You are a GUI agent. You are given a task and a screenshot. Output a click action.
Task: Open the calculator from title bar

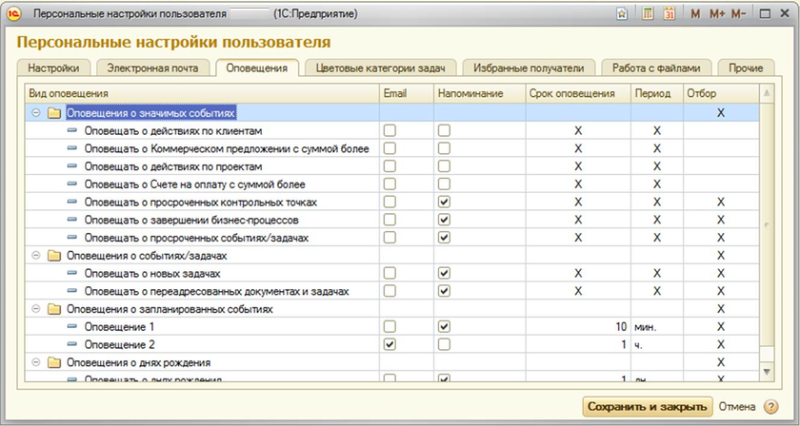pos(648,14)
